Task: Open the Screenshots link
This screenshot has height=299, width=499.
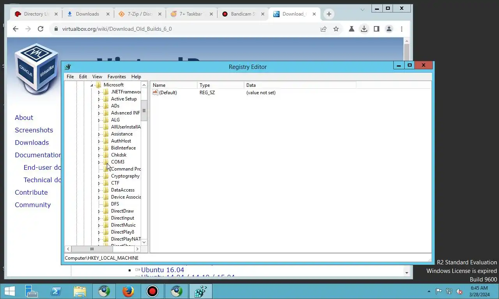Action: click(x=34, y=130)
